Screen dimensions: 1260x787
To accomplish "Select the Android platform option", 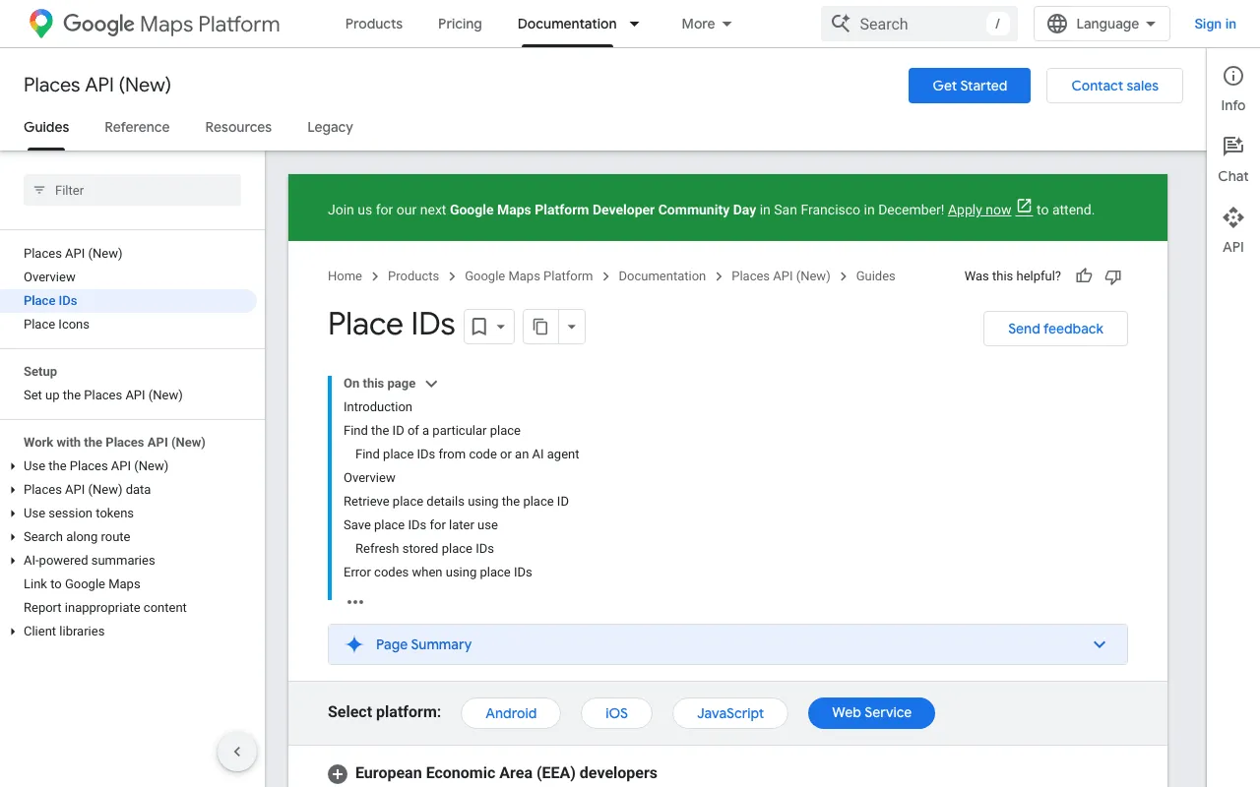I will [x=511, y=713].
